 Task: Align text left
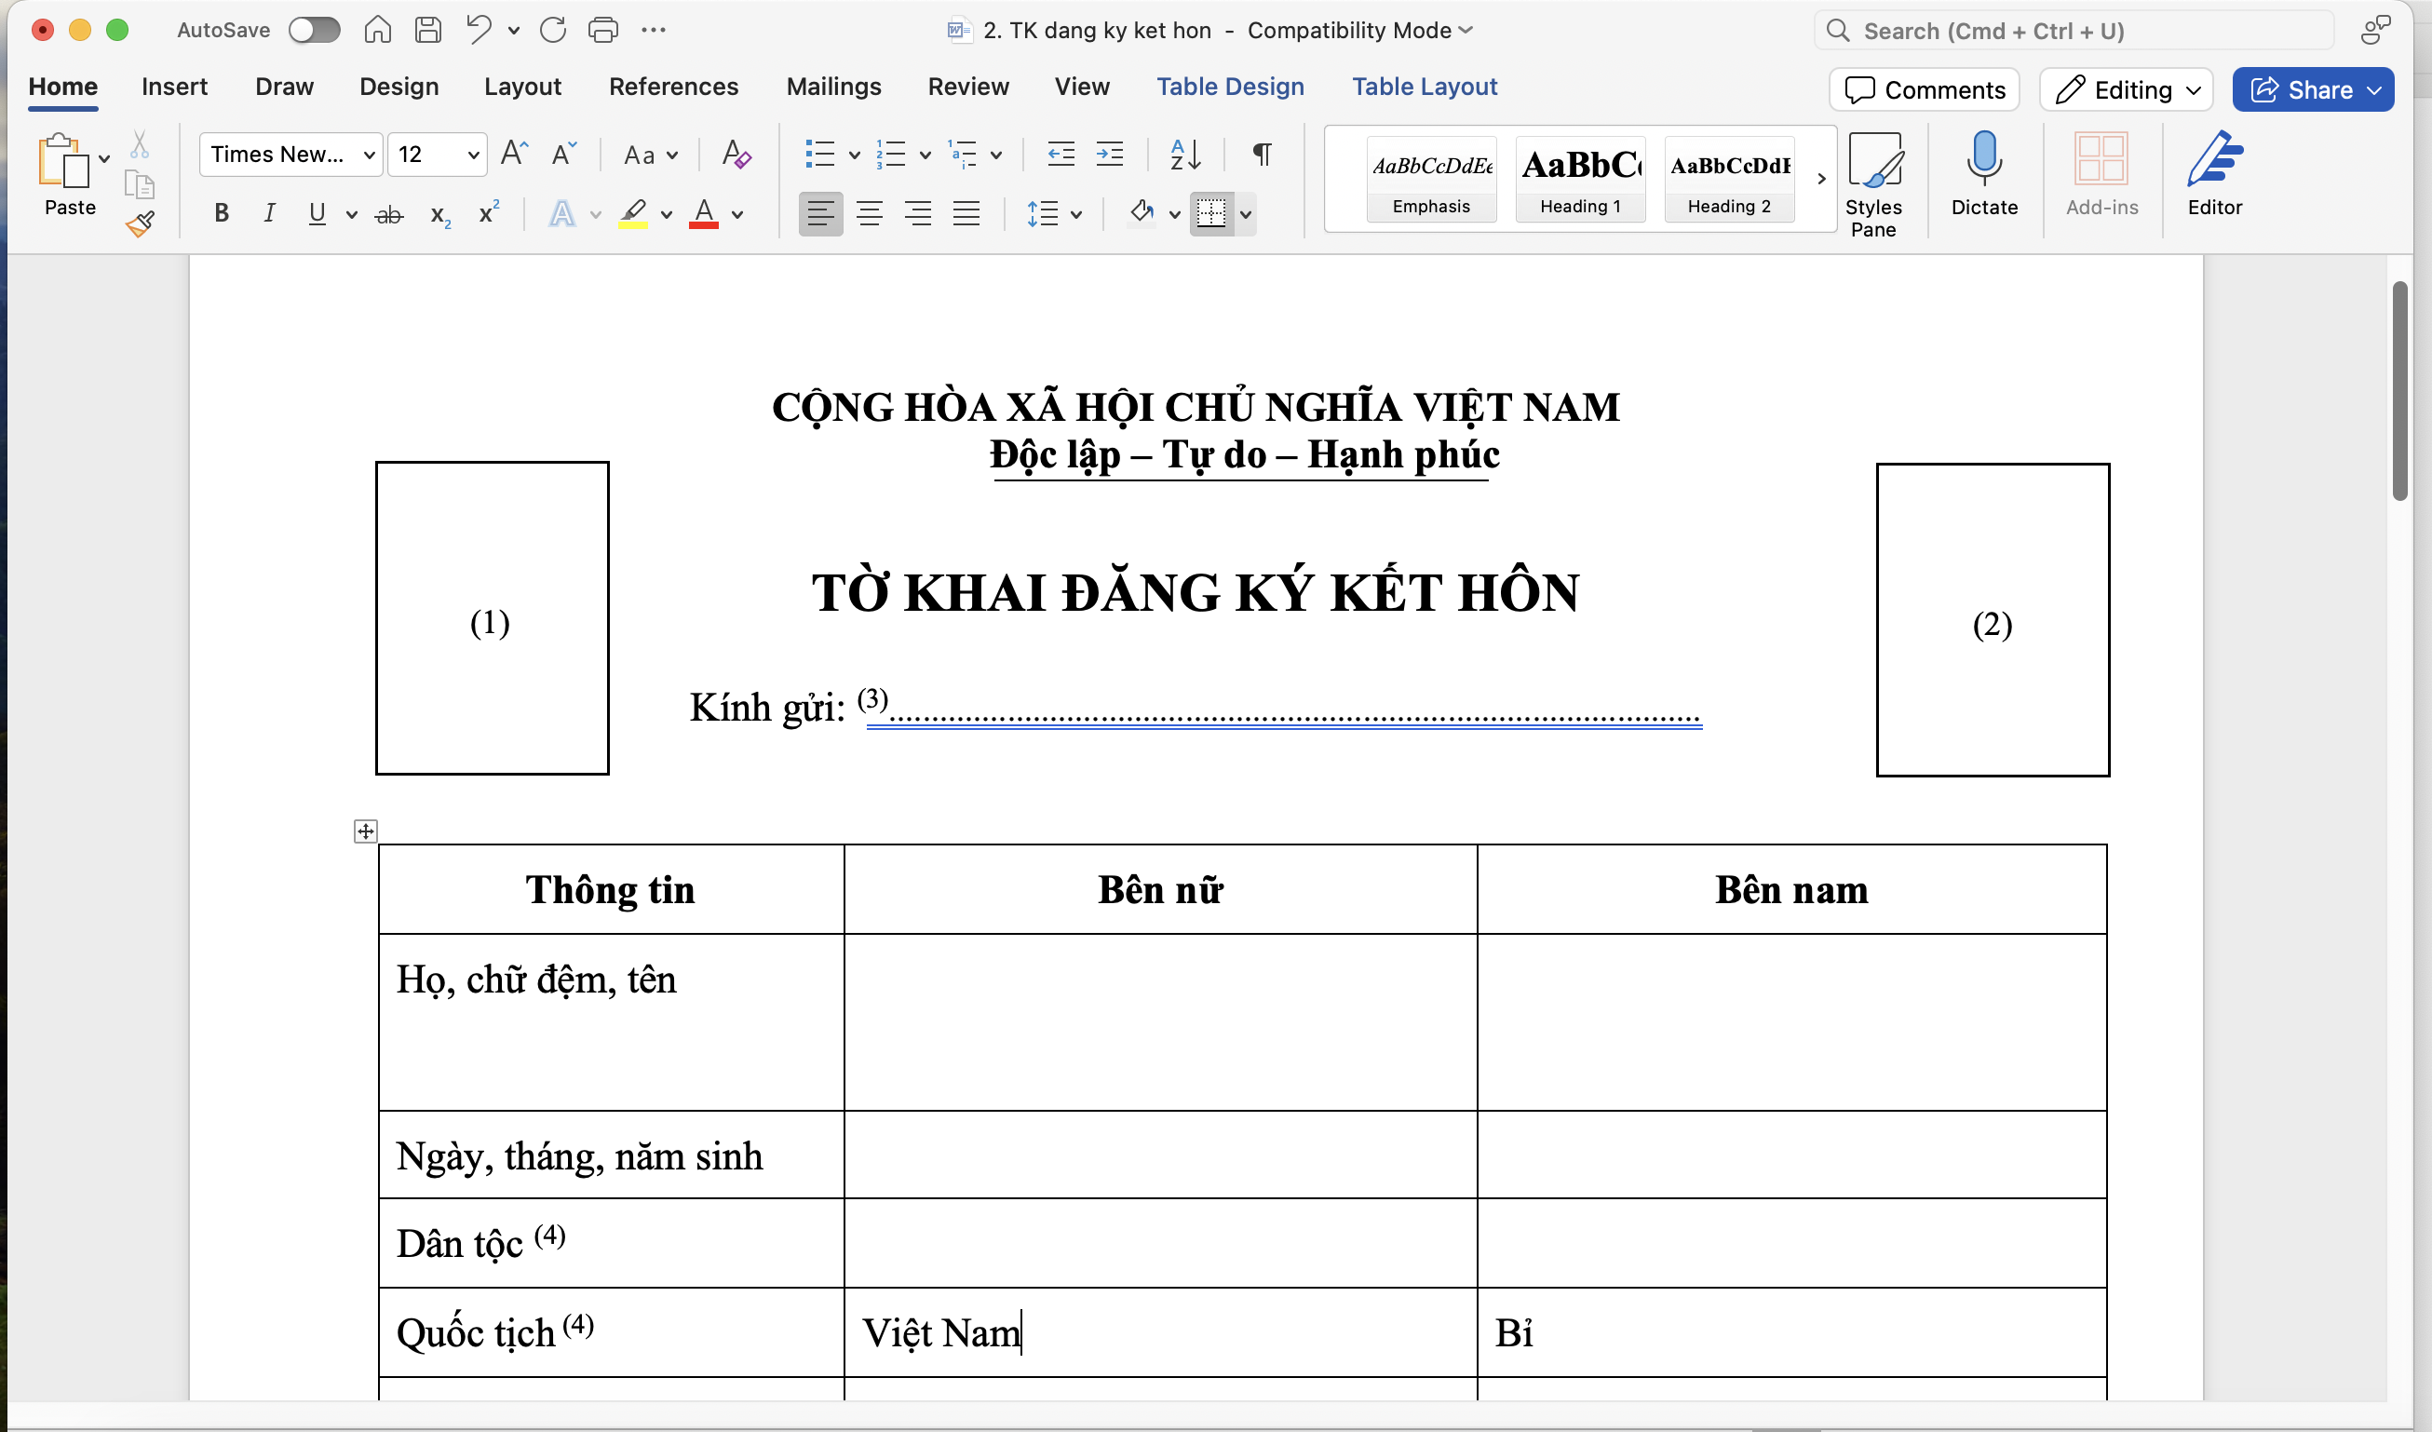820,213
